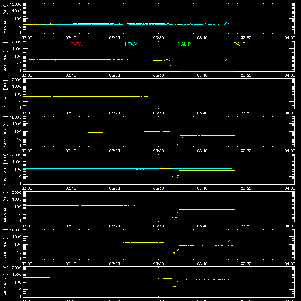Click the 1000 tick label of 8800 MHz panel

pos(17,237)
